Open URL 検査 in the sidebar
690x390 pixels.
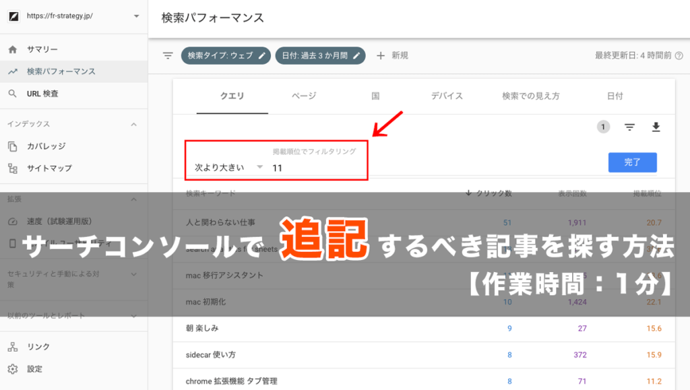[73, 94]
